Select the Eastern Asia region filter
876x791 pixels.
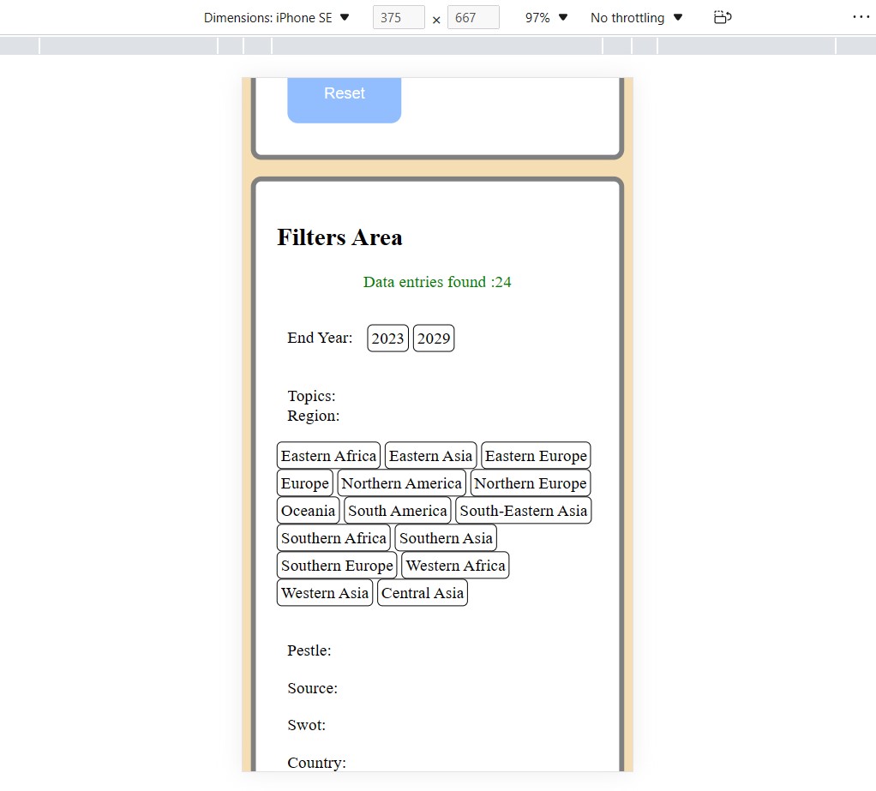(x=431, y=455)
